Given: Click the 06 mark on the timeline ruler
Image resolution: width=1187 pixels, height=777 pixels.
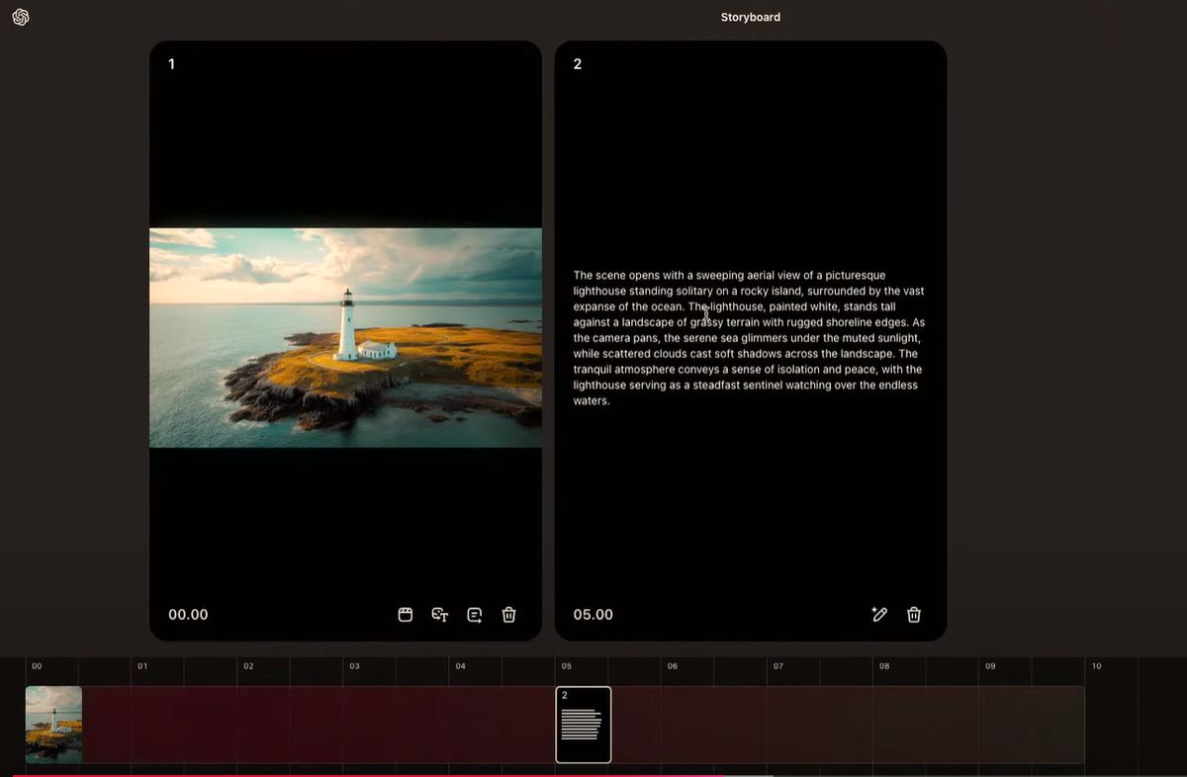Looking at the screenshot, I should tap(672, 666).
